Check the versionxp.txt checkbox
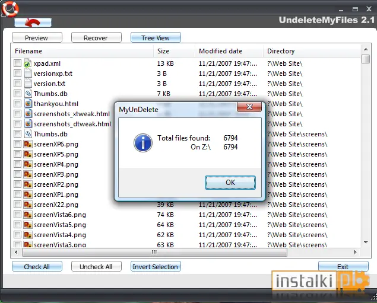The height and width of the screenshot is (303, 377). tap(17, 74)
